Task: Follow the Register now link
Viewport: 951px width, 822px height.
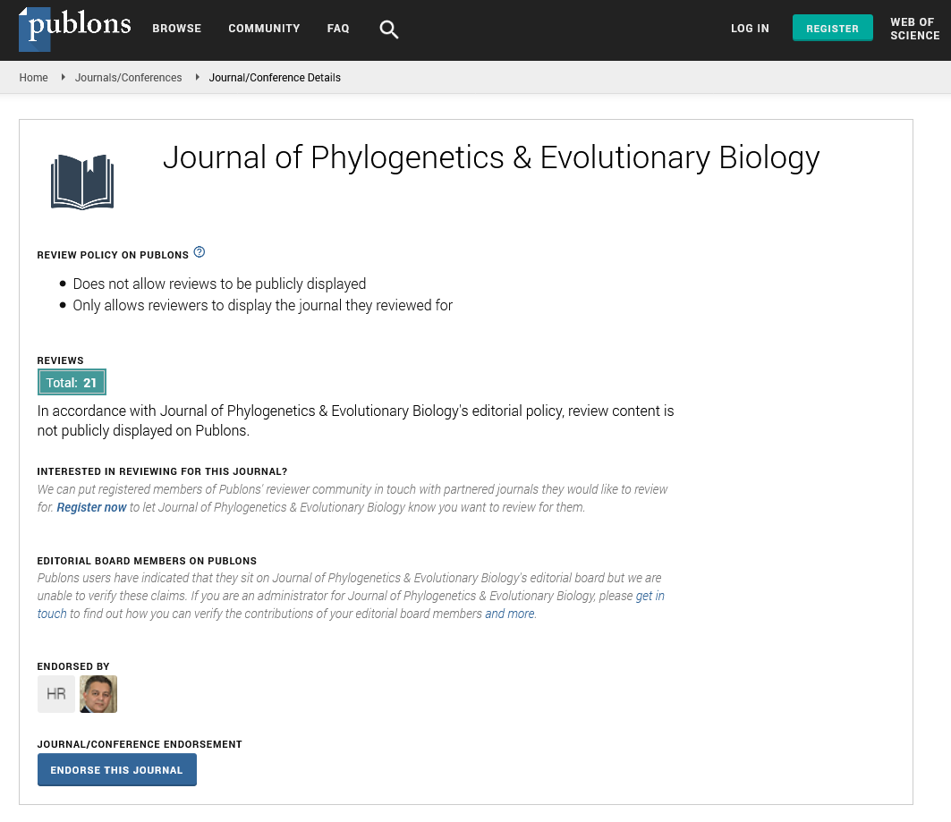Action: click(x=91, y=507)
